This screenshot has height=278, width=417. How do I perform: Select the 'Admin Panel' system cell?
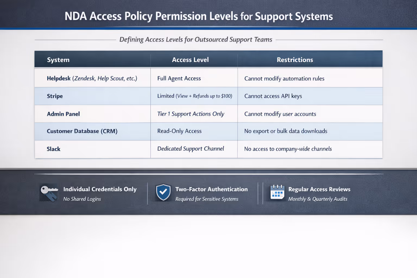[93, 114]
